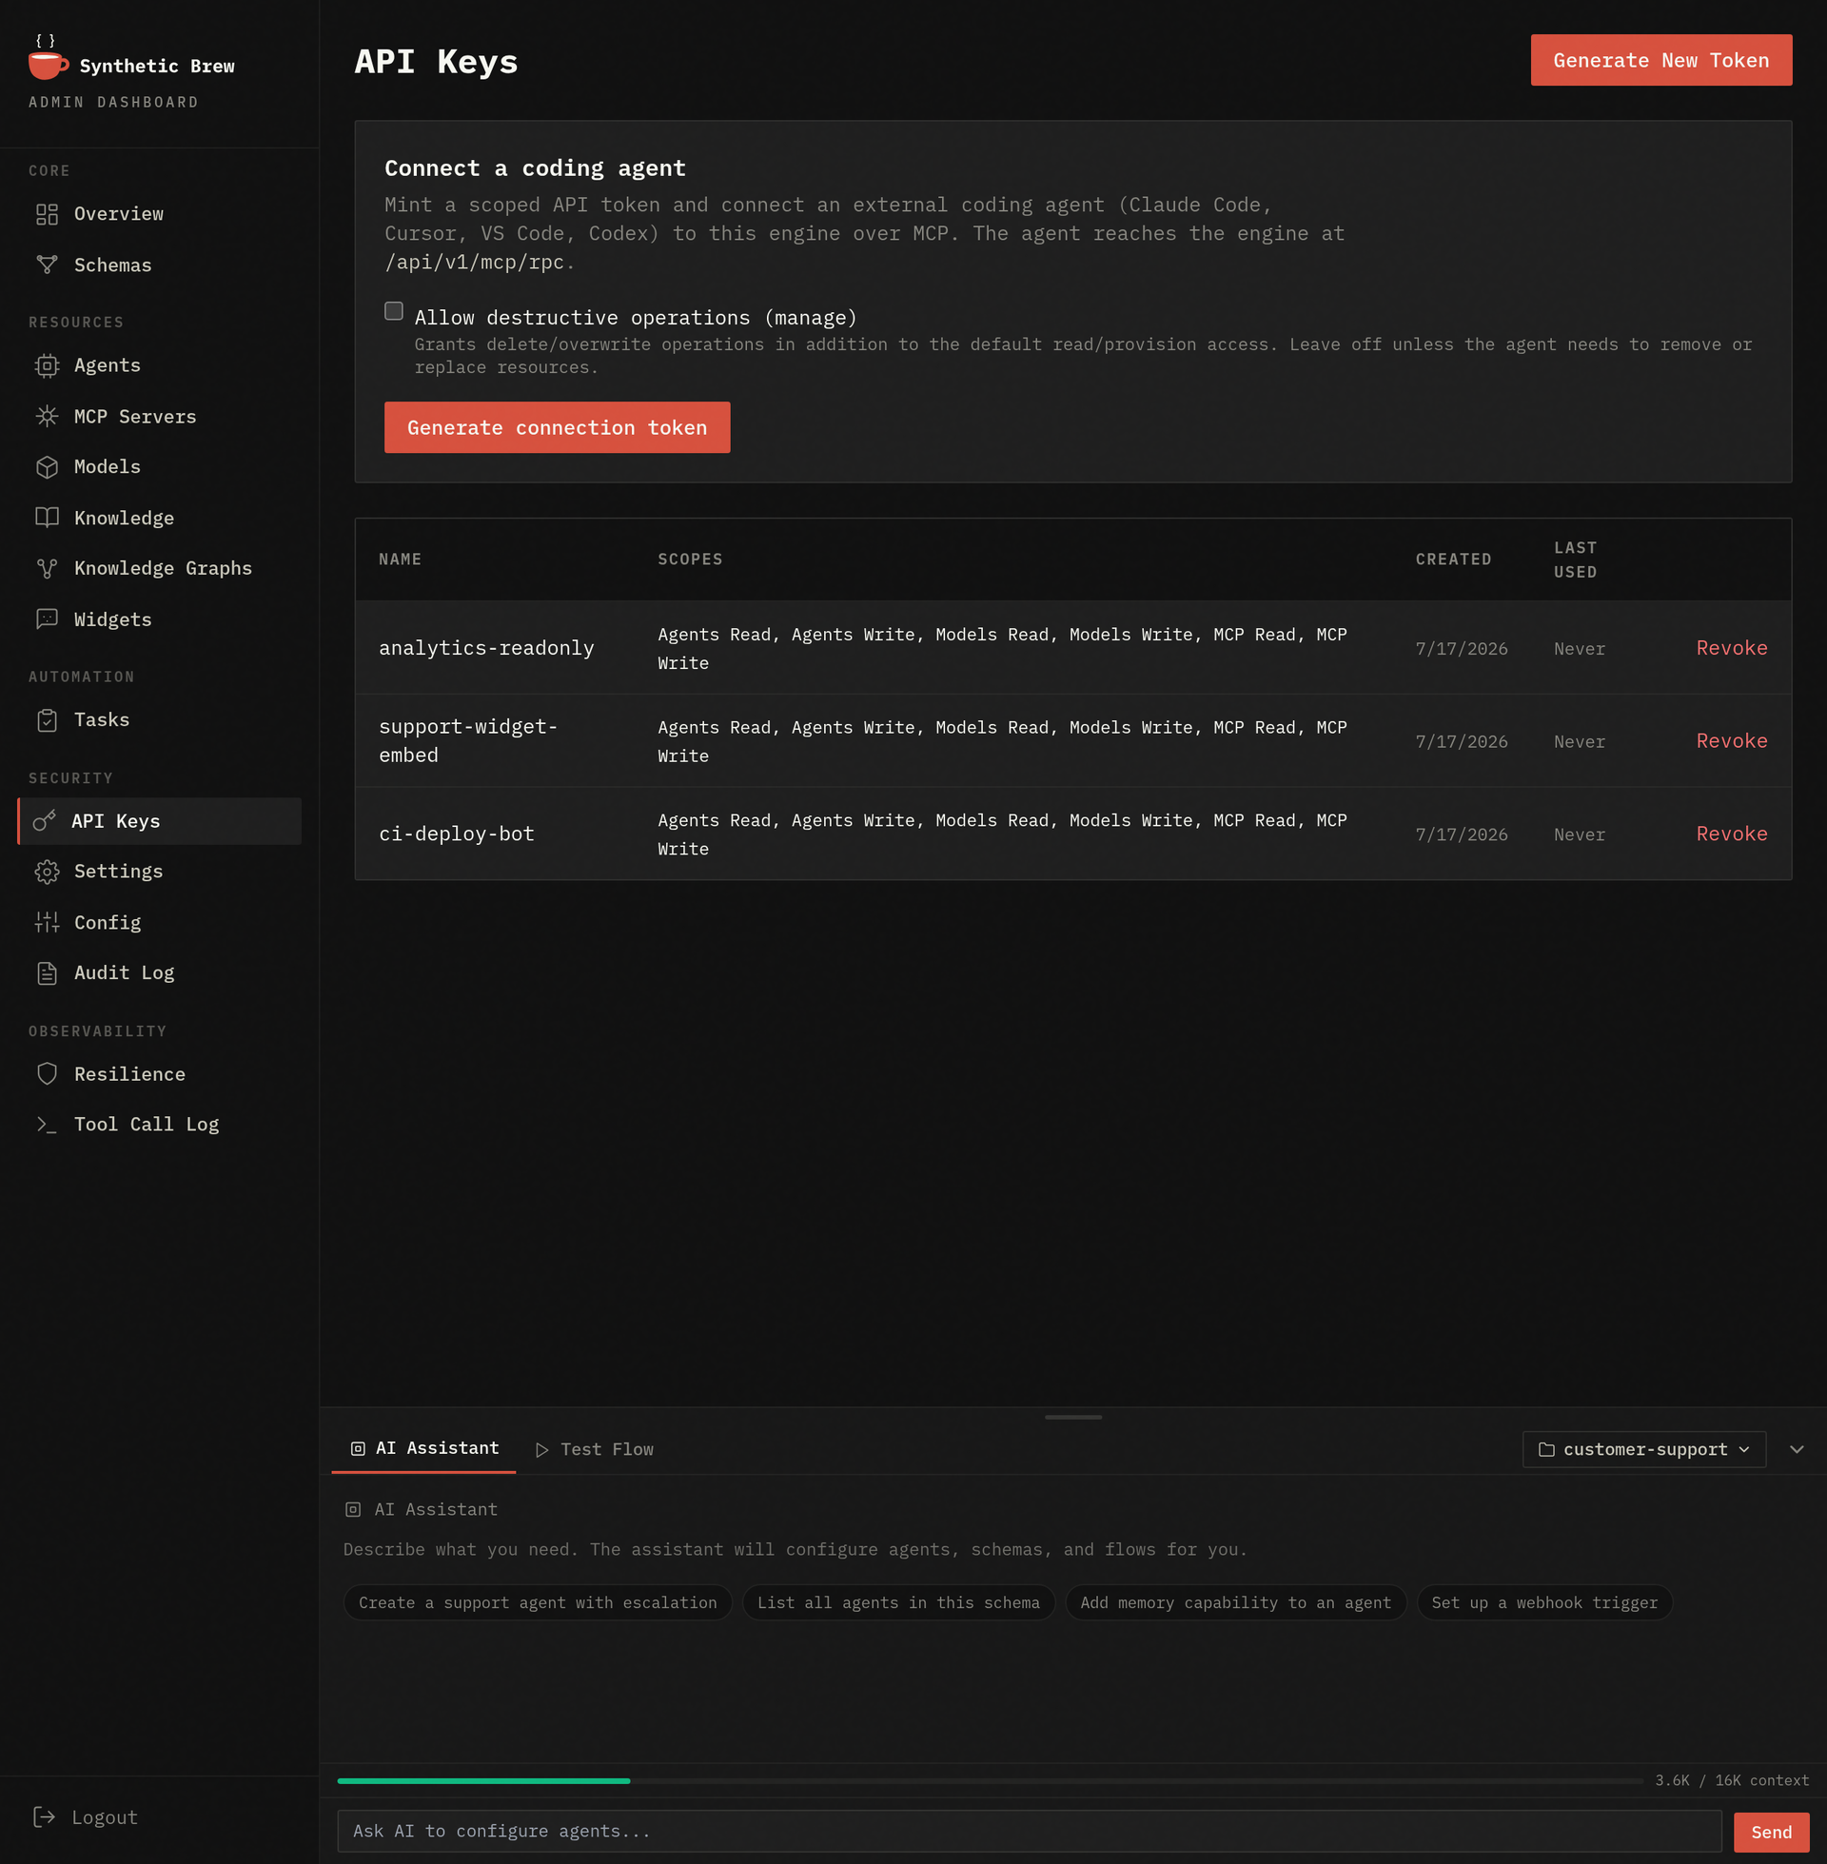This screenshot has width=1827, height=1864.
Task: Click the Knowledge Graphs branch icon
Action: (47, 569)
